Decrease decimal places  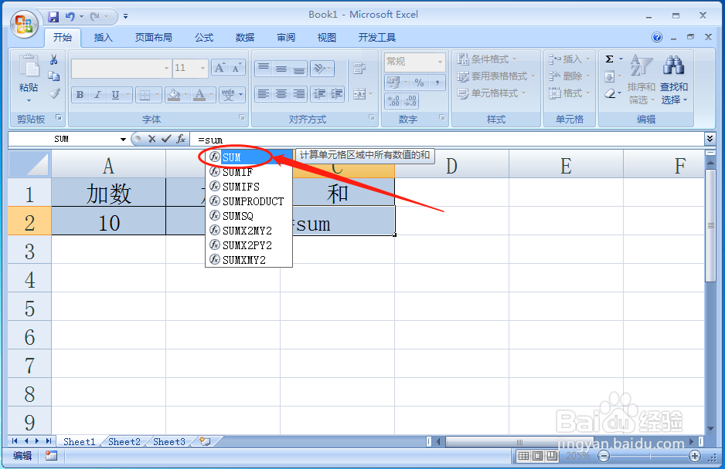pyautogui.click(x=410, y=100)
